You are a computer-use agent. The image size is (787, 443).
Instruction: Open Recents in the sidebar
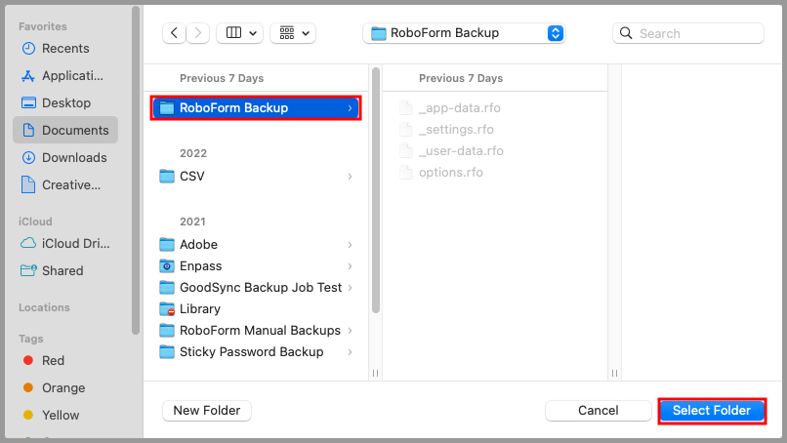click(x=65, y=48)
